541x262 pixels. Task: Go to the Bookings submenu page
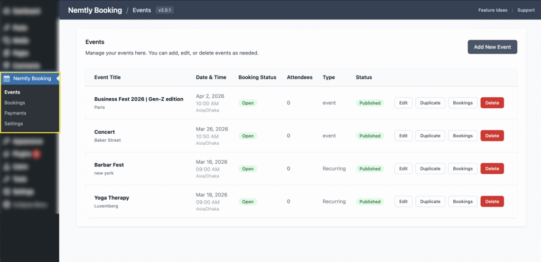[x=15, y=102]
